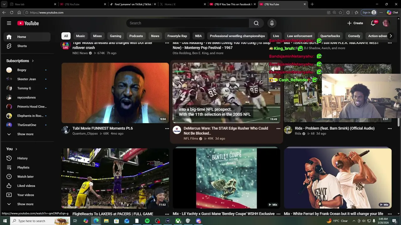Focus the YouTube search field
The image size is (401, 225).
click(188, 23)
